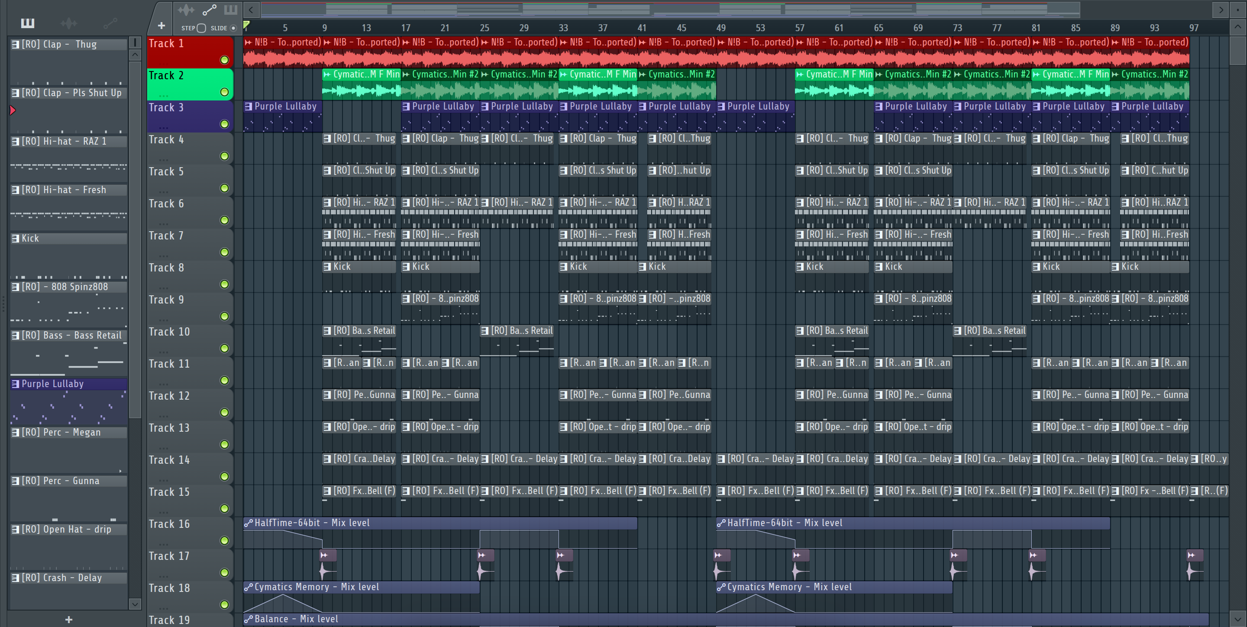1247x627 pixels.
Task: Click the audio focus waveform icon
Action: tap(185, 10)
